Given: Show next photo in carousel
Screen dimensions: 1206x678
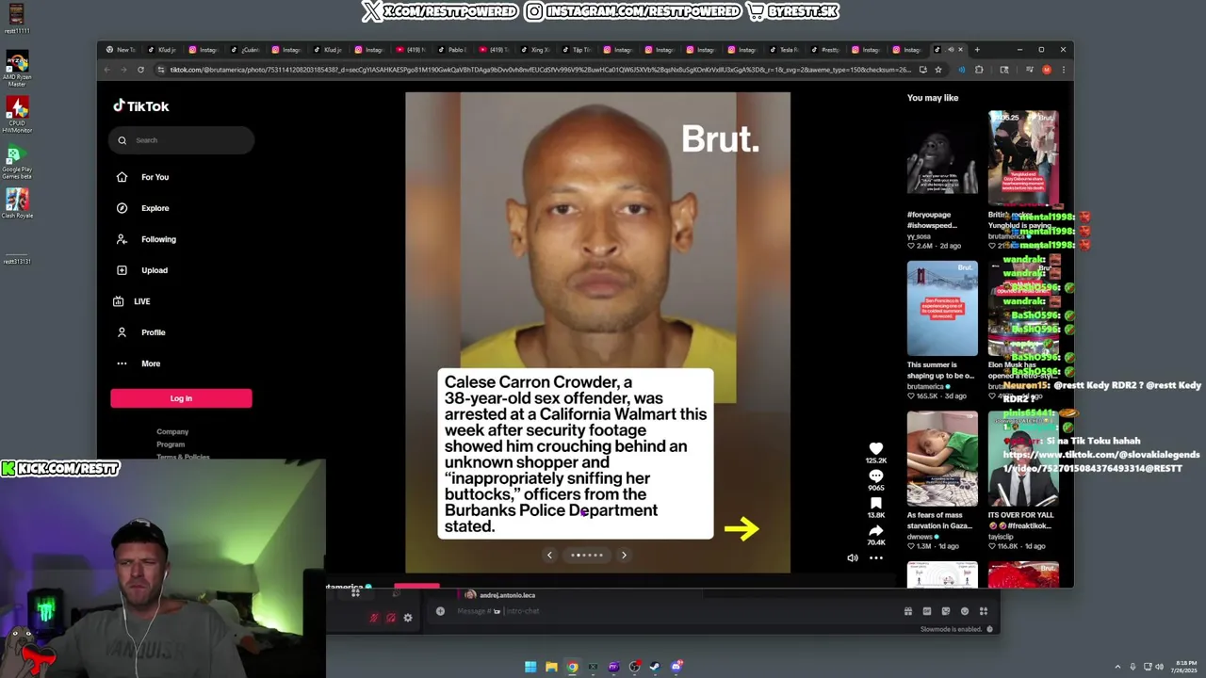Looking at the screenshot, I should [x=624, y=555].
